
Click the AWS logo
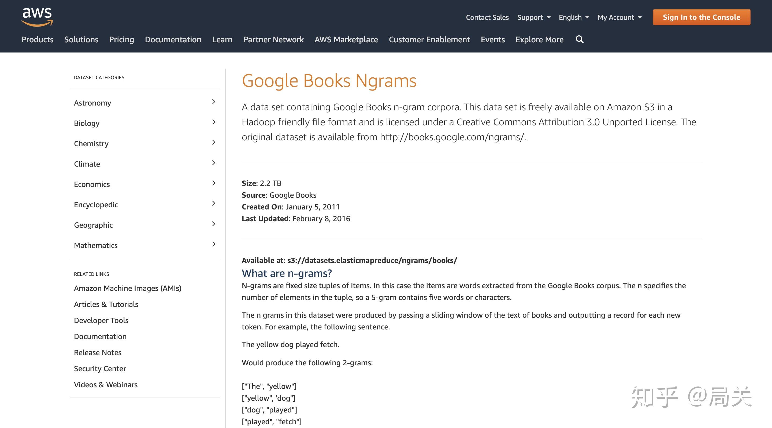[37, 17]
